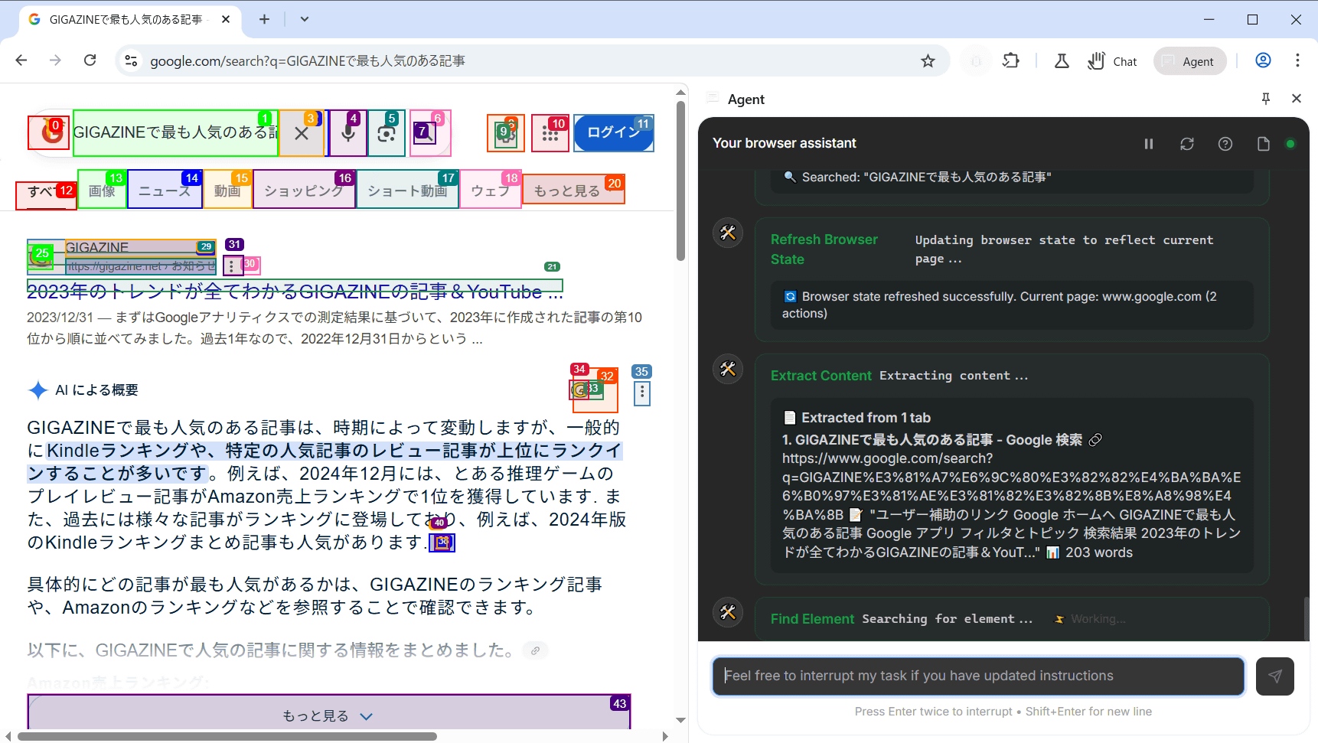Click 'Extracted from 1 tab' text

click(866, 418)
